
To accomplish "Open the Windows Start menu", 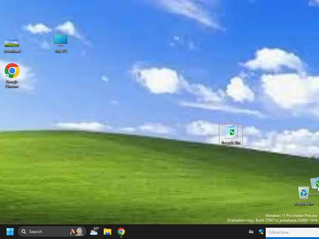I will pyautogui.click(x=10, y=232).
